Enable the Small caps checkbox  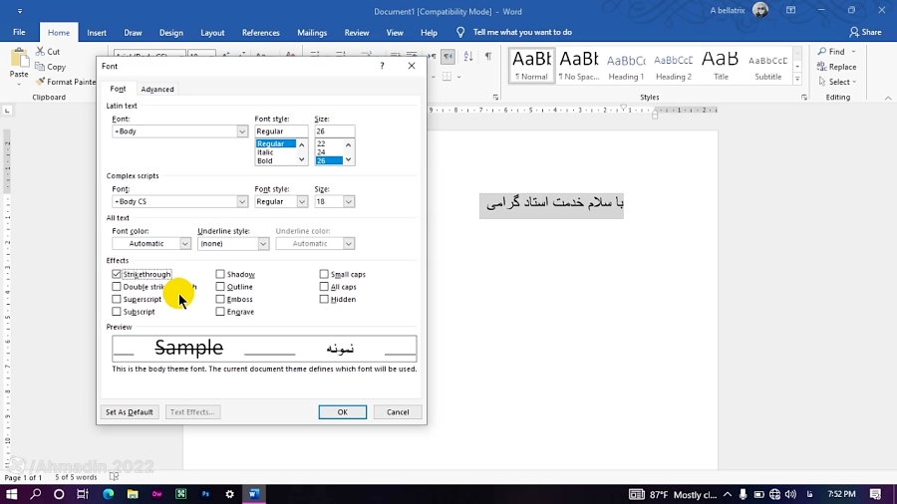coord(324,274)
